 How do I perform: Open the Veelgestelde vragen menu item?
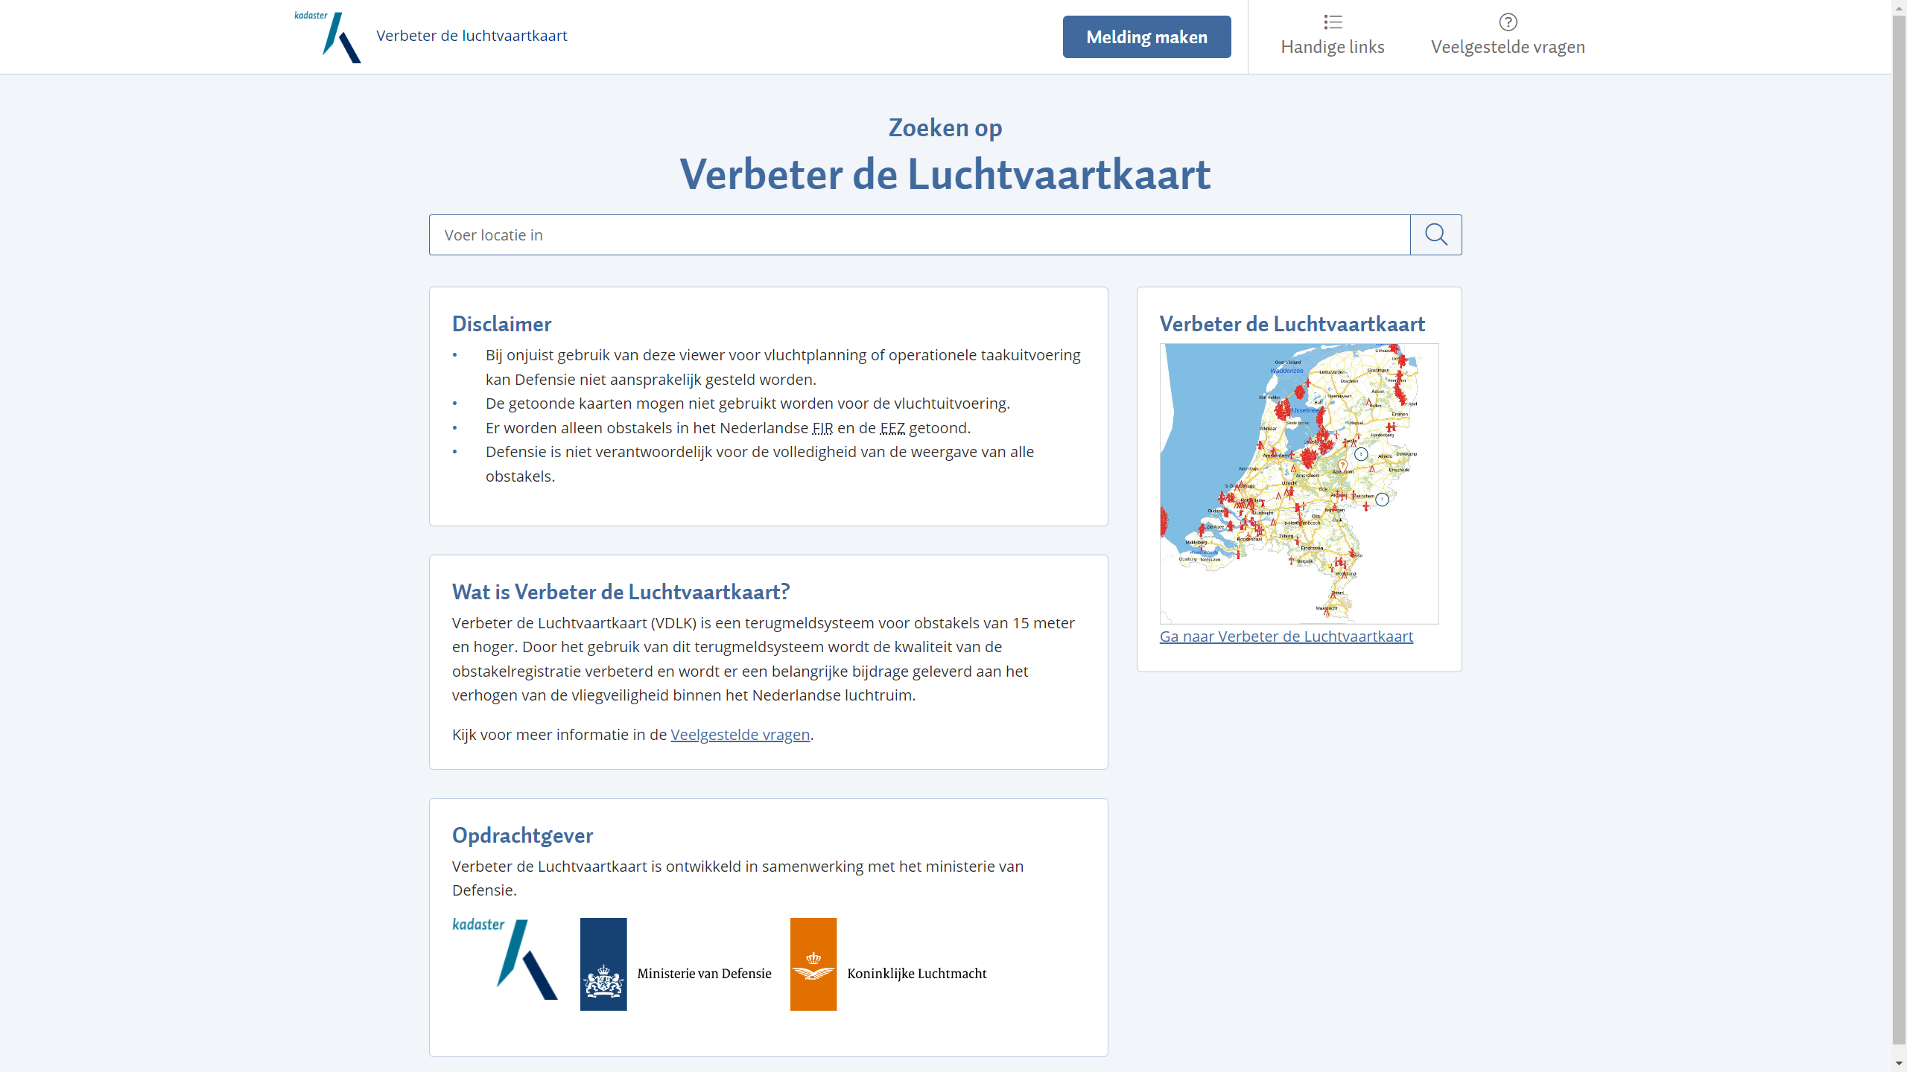point(1508,47)
